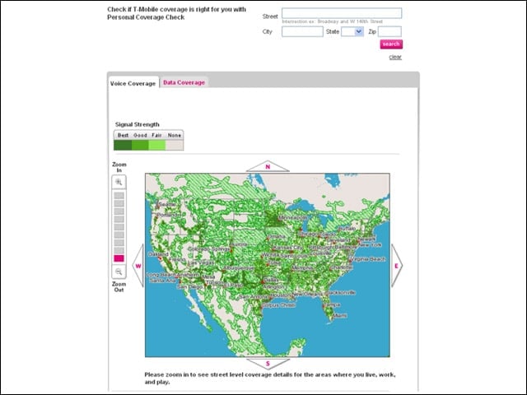Click Las Vegas label on the map
Screen dimensions: 527x395
point(201,263)
